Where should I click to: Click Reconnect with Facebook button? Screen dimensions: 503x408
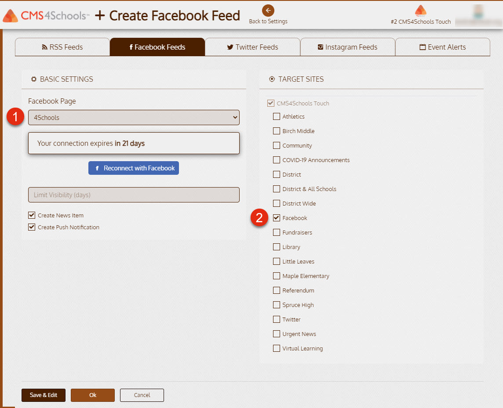[134, 168]
